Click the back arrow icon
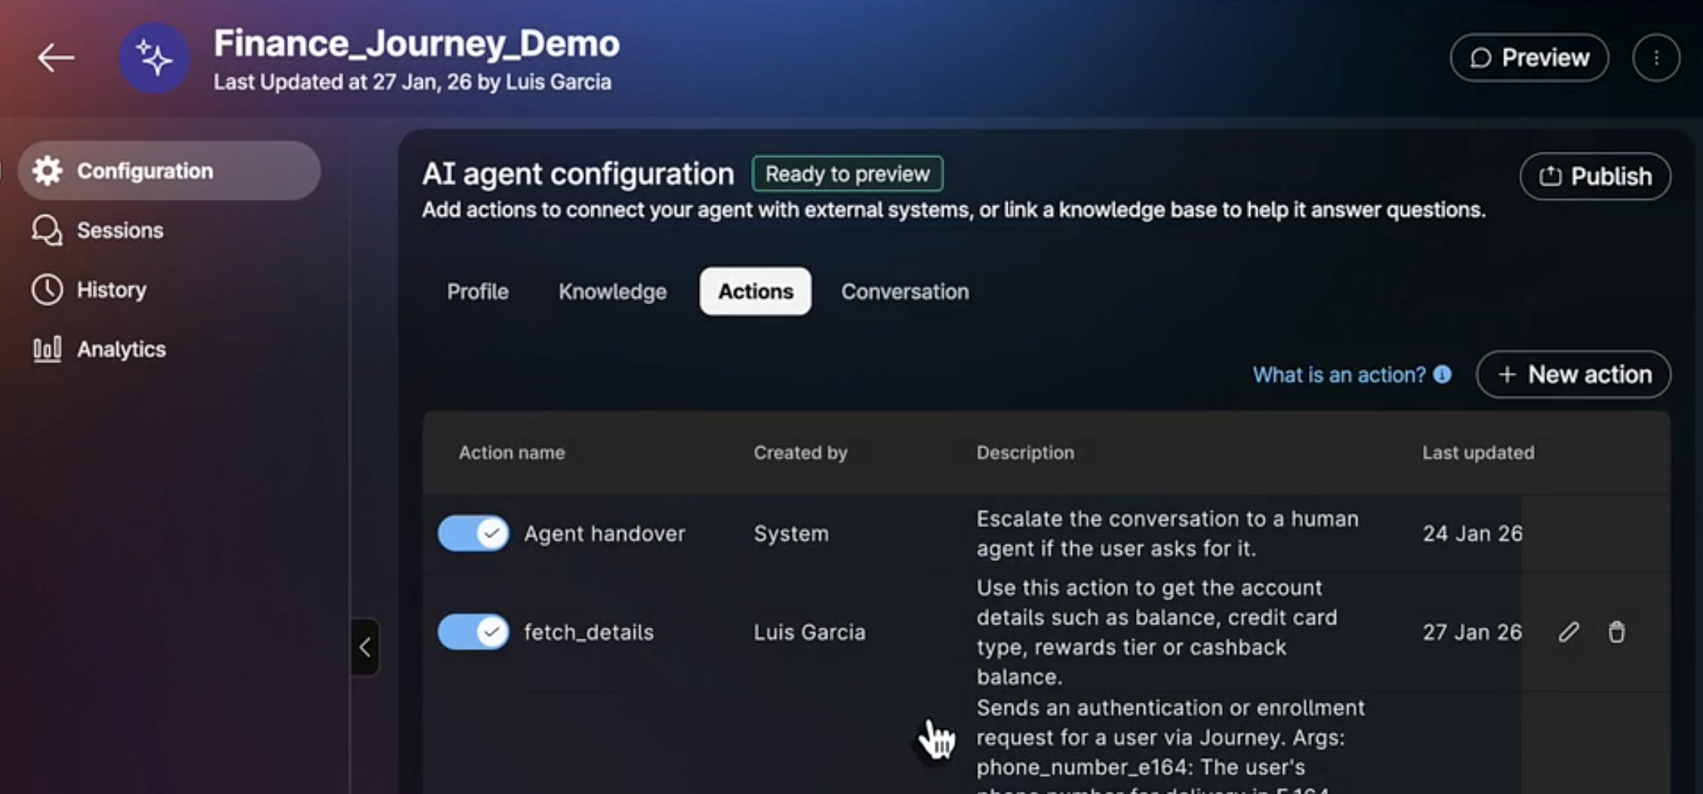1703x794 pixels. tap(56, 57)
